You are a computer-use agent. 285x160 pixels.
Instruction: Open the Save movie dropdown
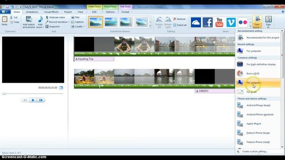point(257,26)
